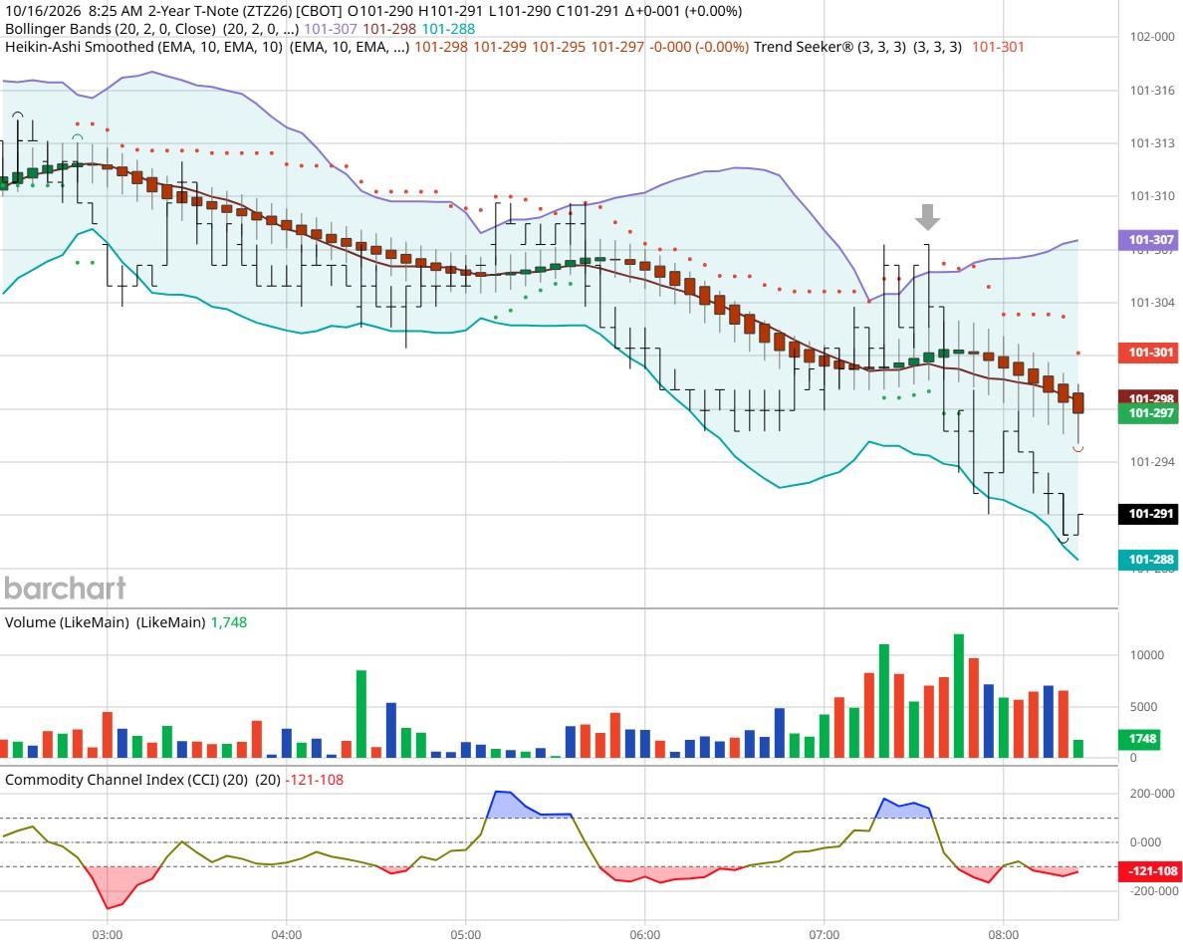Image resolution: width=1183 pixels, height=949 pixels.
Task: Click the purple 101-307 tag on the price axis
Action: pyautogui.click(x=1147, y=240)
